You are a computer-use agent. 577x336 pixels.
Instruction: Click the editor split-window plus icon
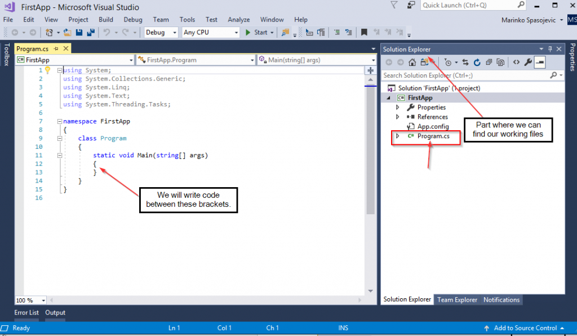pos(370,70)
